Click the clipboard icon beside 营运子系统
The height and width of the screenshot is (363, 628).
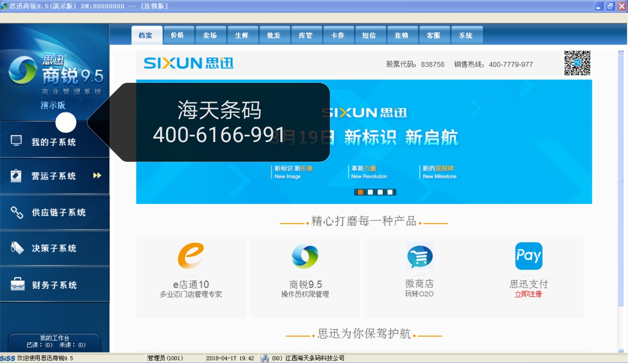[x=17, y=176]
